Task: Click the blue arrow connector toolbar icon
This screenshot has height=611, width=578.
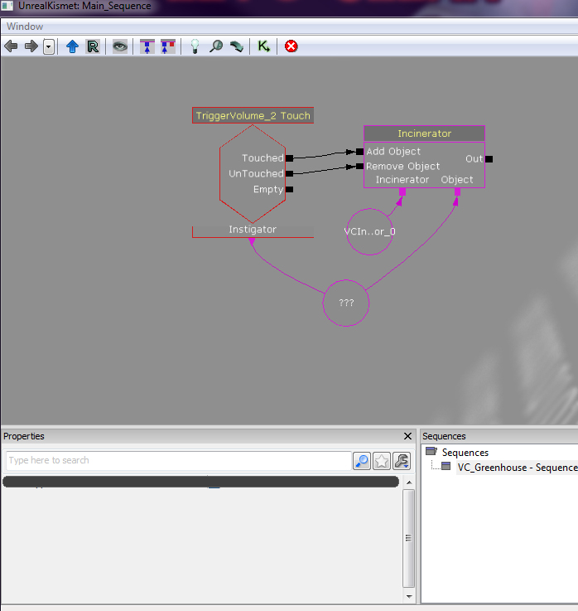Action: click(x=147, y=46)
